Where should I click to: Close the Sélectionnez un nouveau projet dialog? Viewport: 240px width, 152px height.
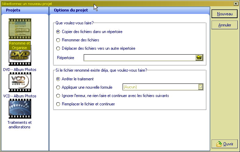pos(236,3)
